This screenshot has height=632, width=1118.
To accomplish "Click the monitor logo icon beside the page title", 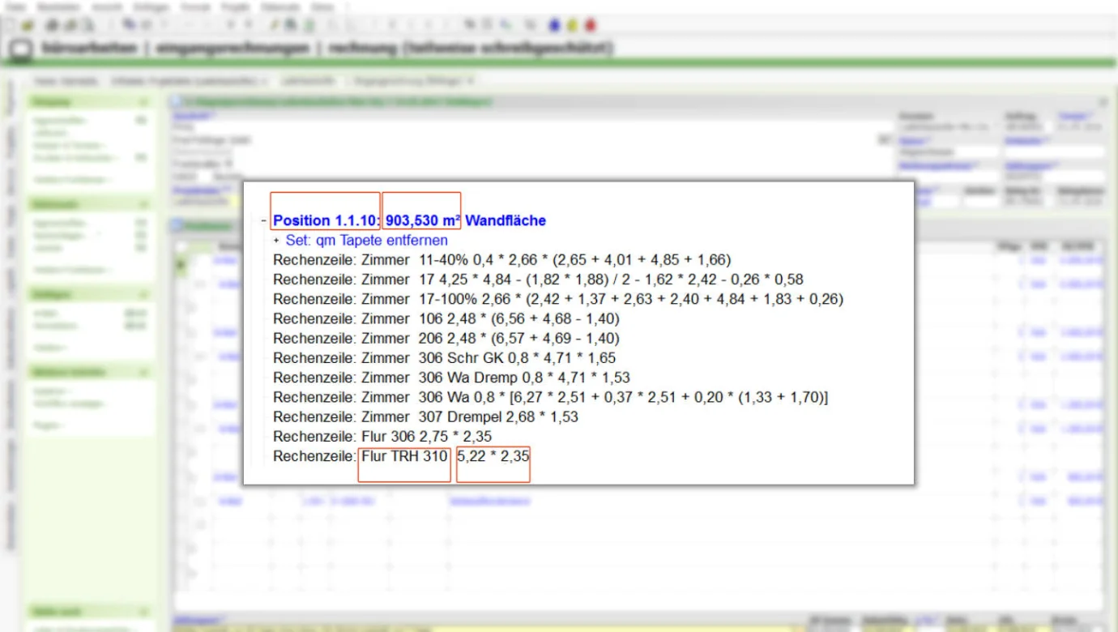I will click(x=20, y=50).
